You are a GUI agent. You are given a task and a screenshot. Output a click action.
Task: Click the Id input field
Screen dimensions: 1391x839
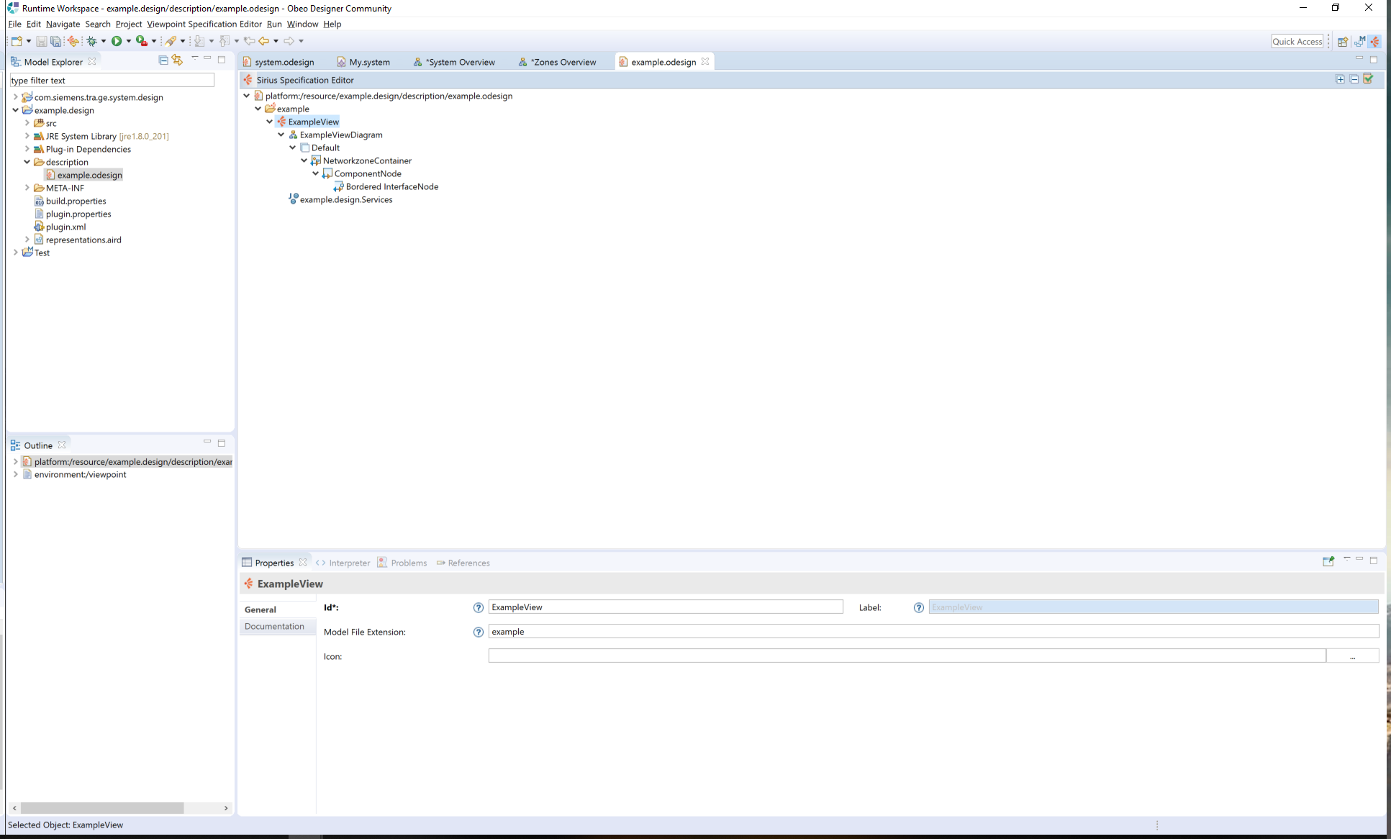(666, 607)
